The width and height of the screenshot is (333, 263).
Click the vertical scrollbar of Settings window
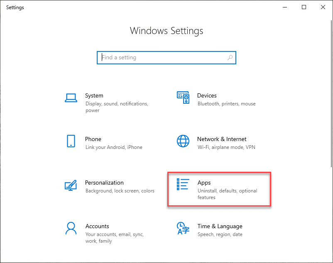331,93
